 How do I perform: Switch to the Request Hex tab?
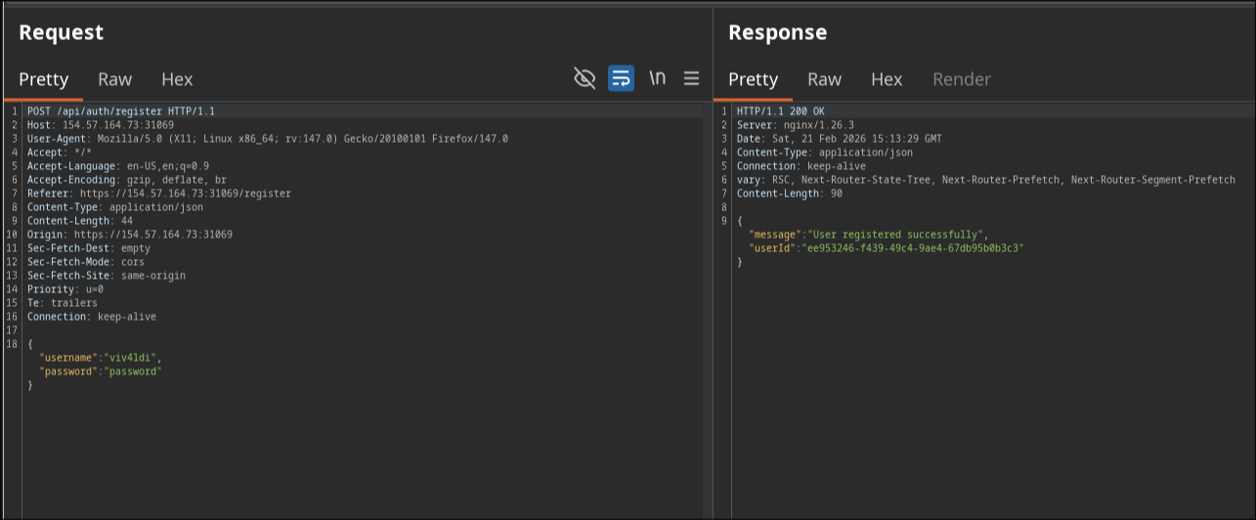click(x=177, y=79)
